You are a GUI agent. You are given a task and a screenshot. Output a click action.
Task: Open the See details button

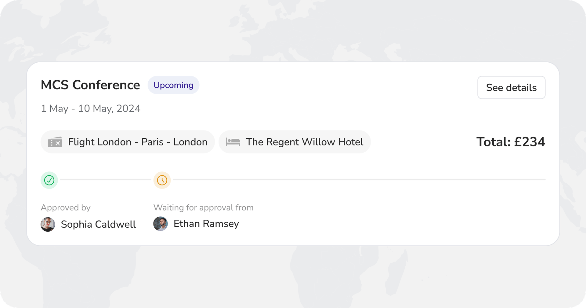pos(511,88)
